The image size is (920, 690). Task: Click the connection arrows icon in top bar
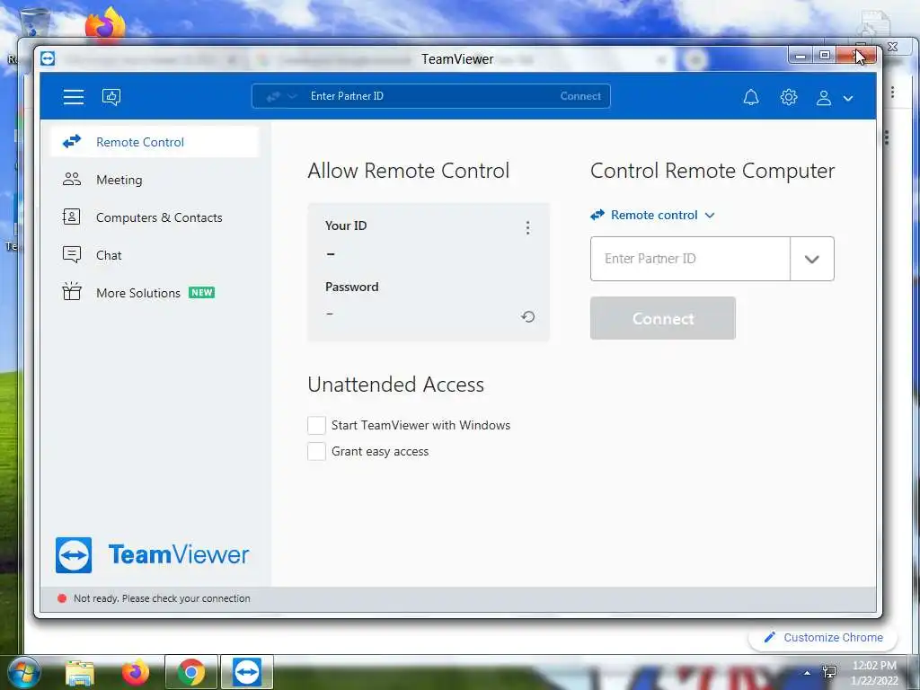click(x=273, y=96)
